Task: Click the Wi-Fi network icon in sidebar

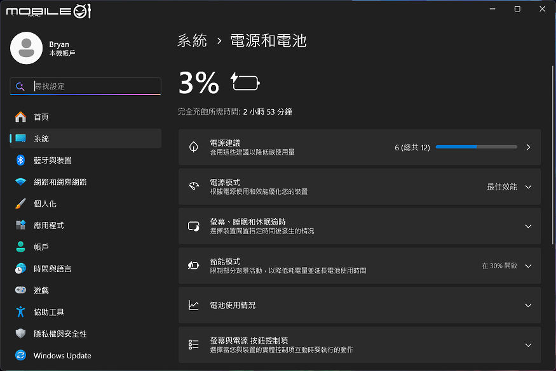Action: pos(20,182)
